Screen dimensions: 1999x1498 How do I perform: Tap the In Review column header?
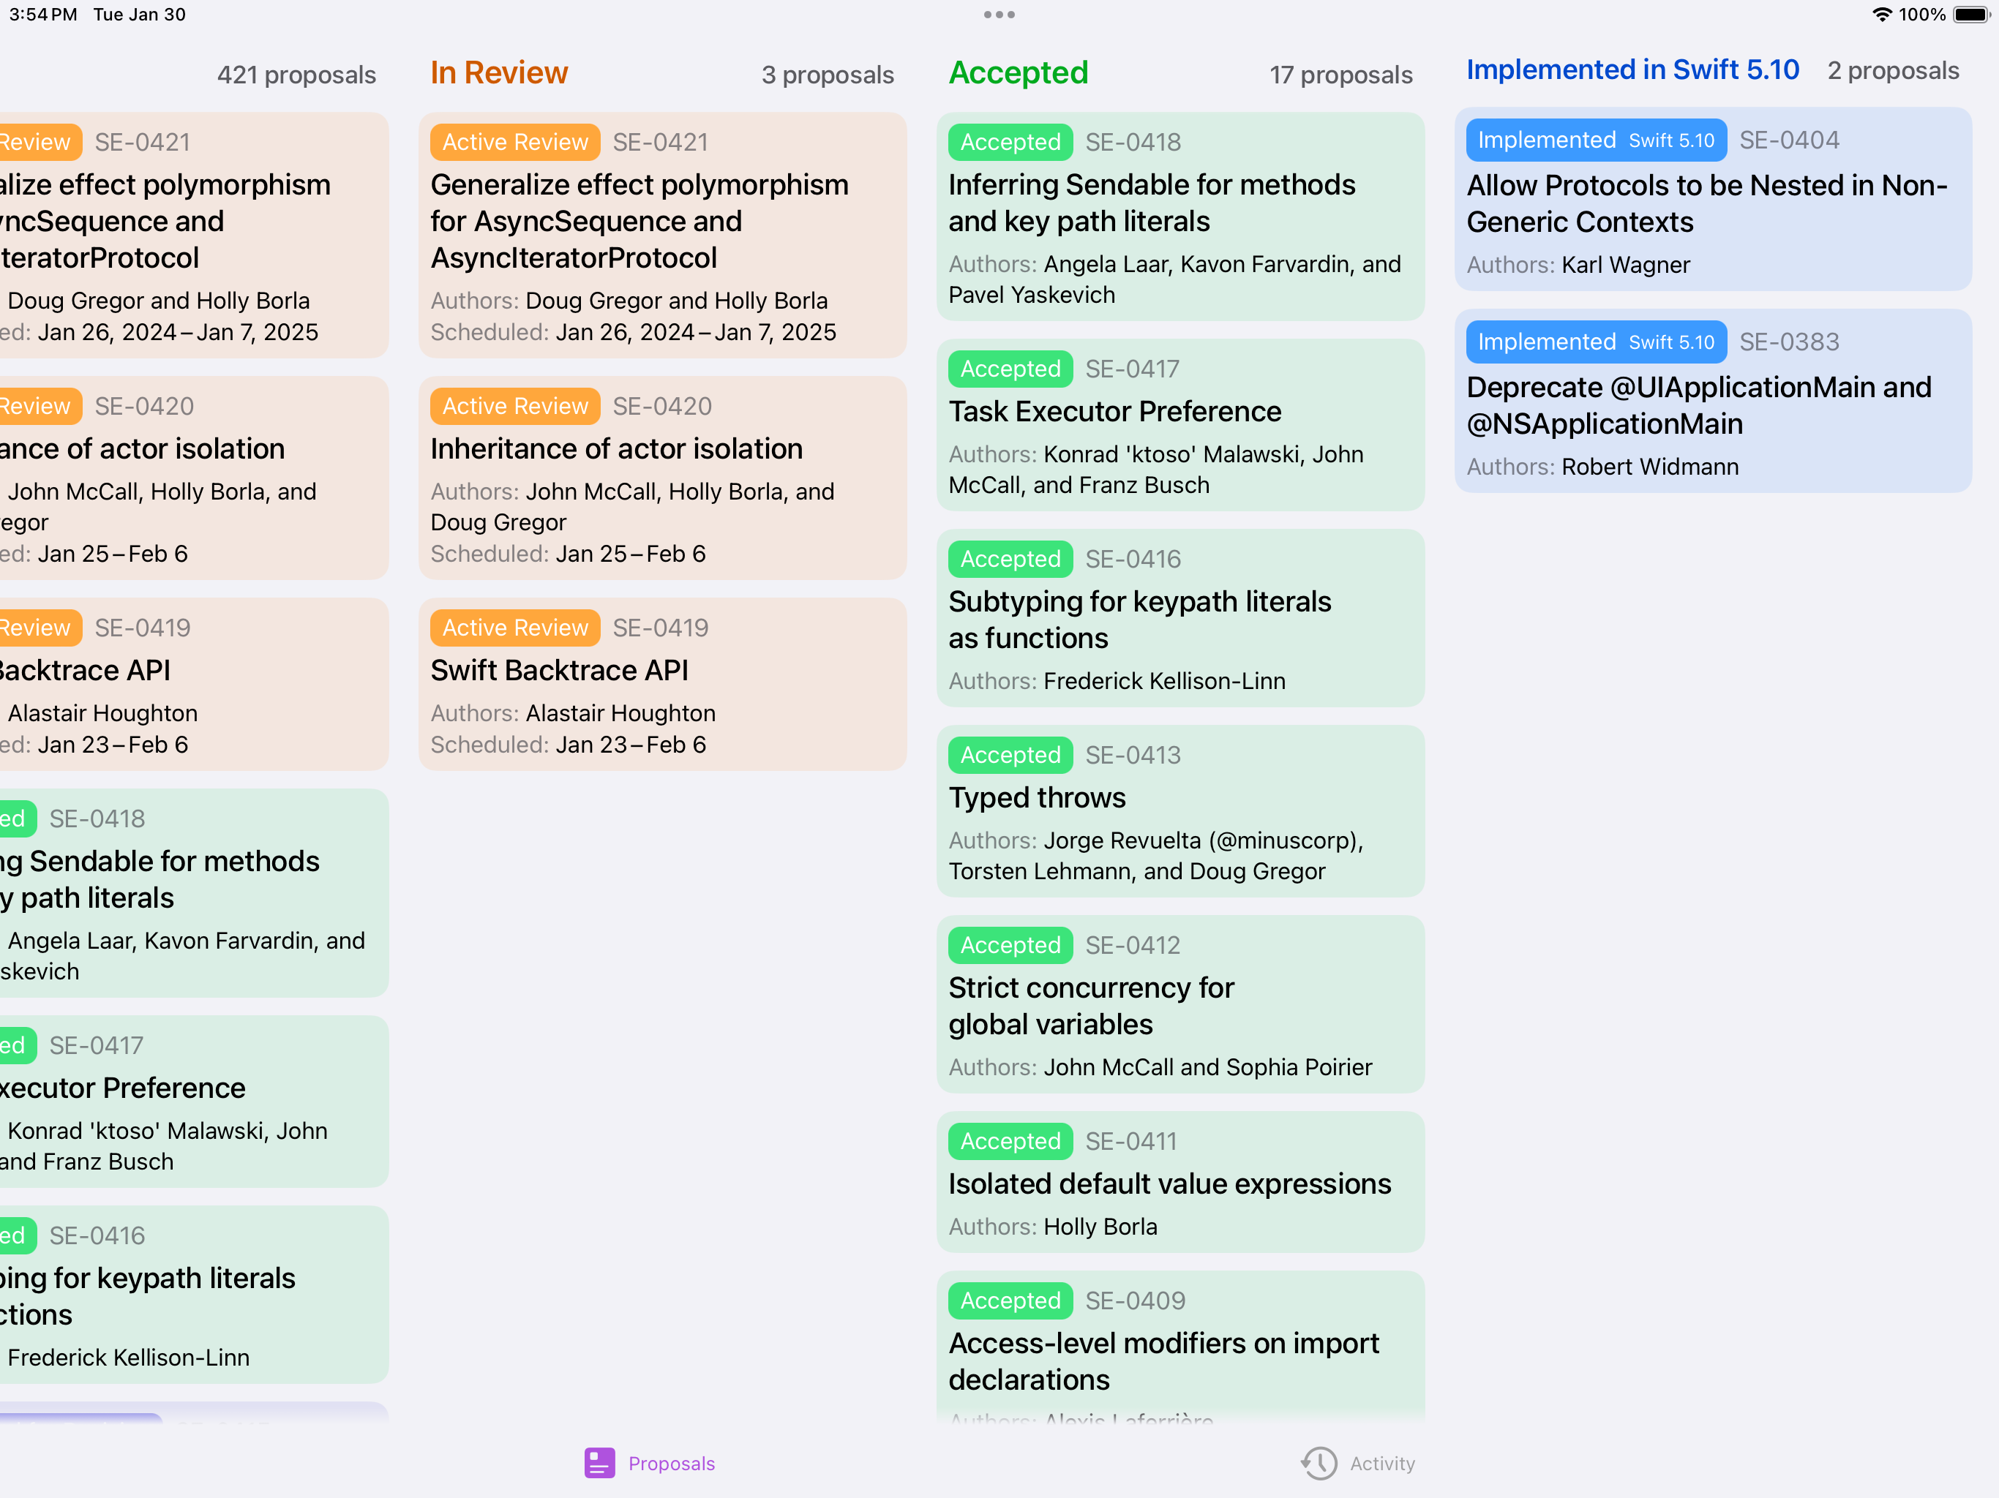click(x=499, y=72)
